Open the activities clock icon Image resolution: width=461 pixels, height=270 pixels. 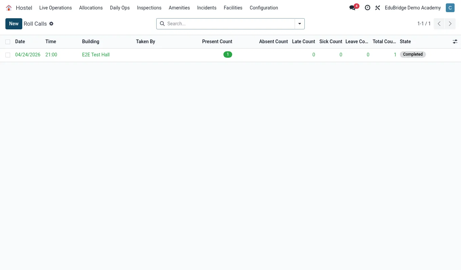[368, 8]
